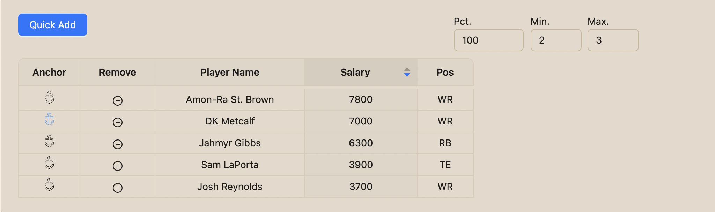Anchor Jahmyr Gibbs using anchor icon

click(x=49, y=141)
